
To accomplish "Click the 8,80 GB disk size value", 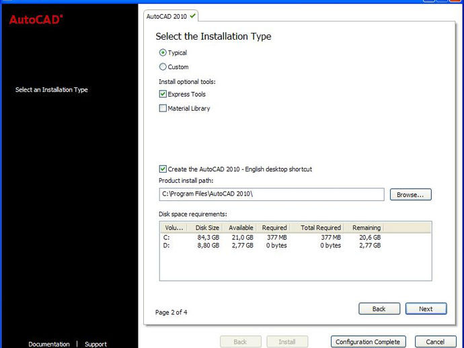I will pos(208,245).
